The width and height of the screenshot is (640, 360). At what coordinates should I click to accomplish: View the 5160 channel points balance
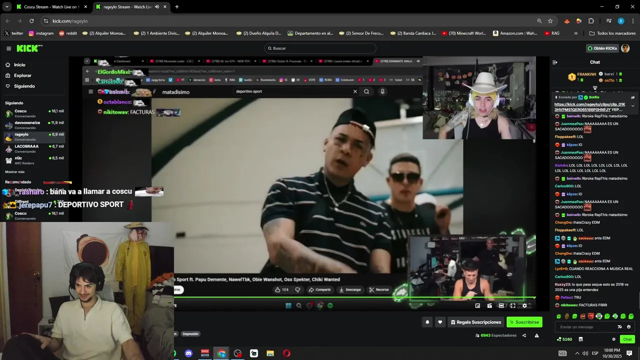click(x=564, y=339)
